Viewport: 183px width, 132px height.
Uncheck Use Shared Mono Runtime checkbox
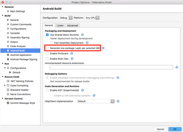click(x=47, y=35)
